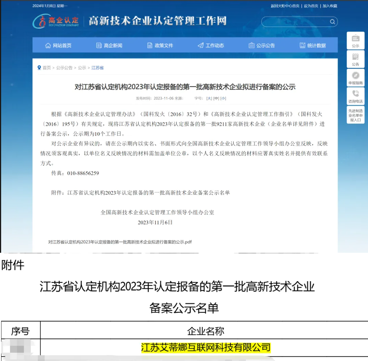Click the header date 2024年1月8日
This screenshot has height=361, width=368.
(x=50, y=6)
